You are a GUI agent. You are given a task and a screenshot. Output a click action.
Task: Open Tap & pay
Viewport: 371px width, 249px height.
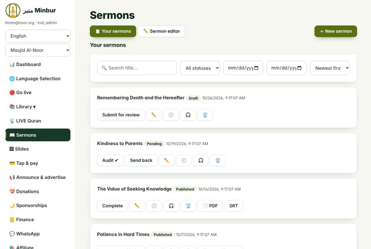coord(38,163)
